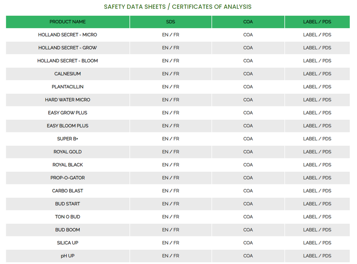Open the PDS link for Royal Black
The width and height of the screenshot is (357, 264).
tap(327, 165)
